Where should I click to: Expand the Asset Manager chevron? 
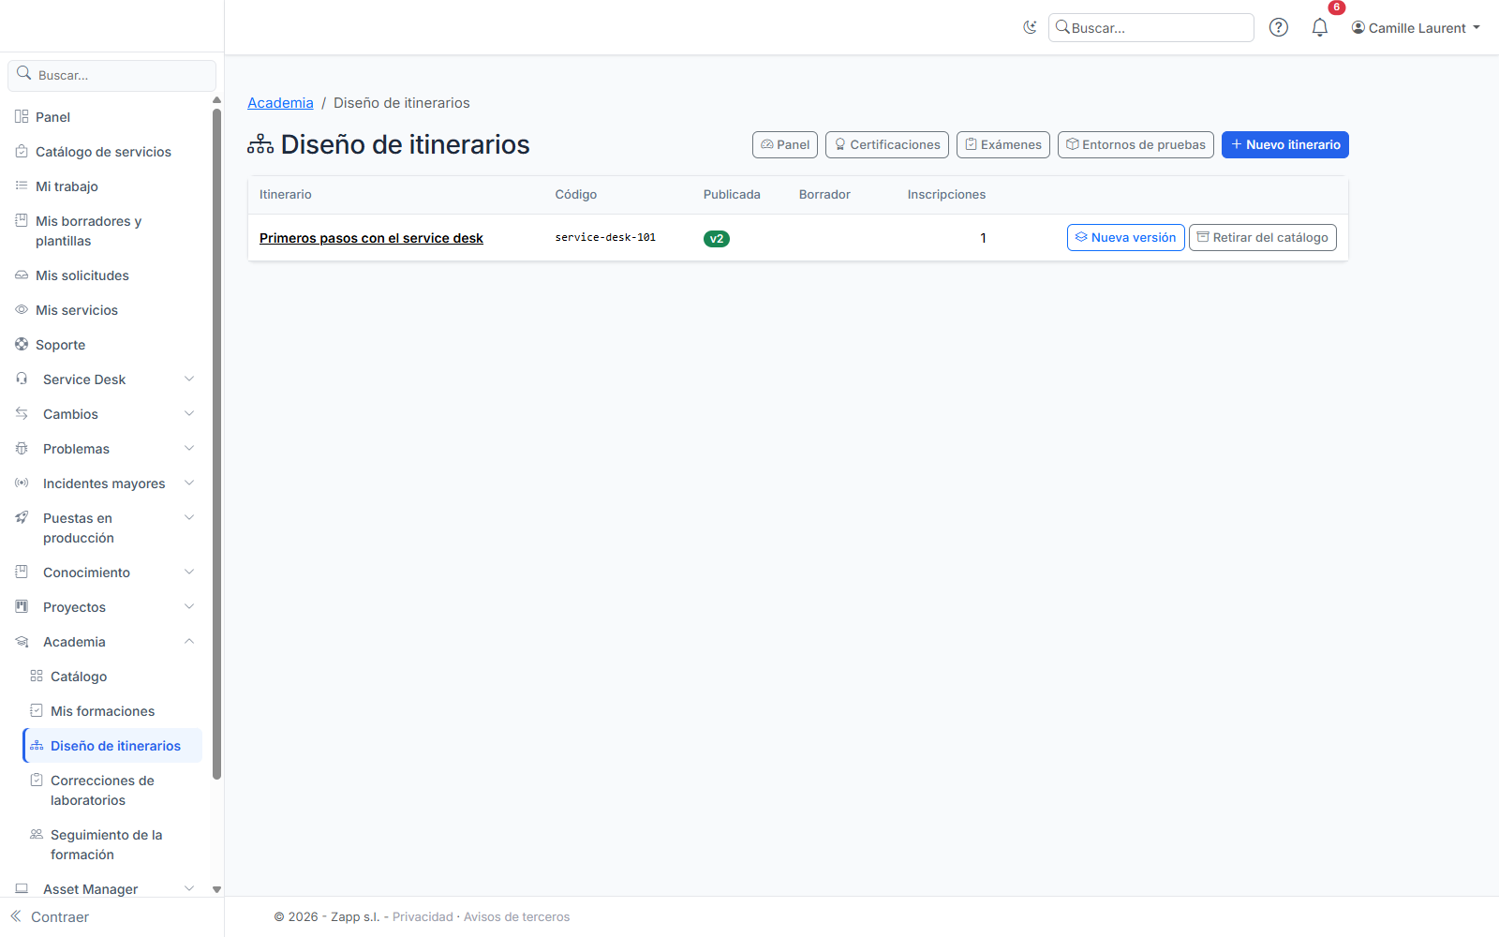[189, 889]
